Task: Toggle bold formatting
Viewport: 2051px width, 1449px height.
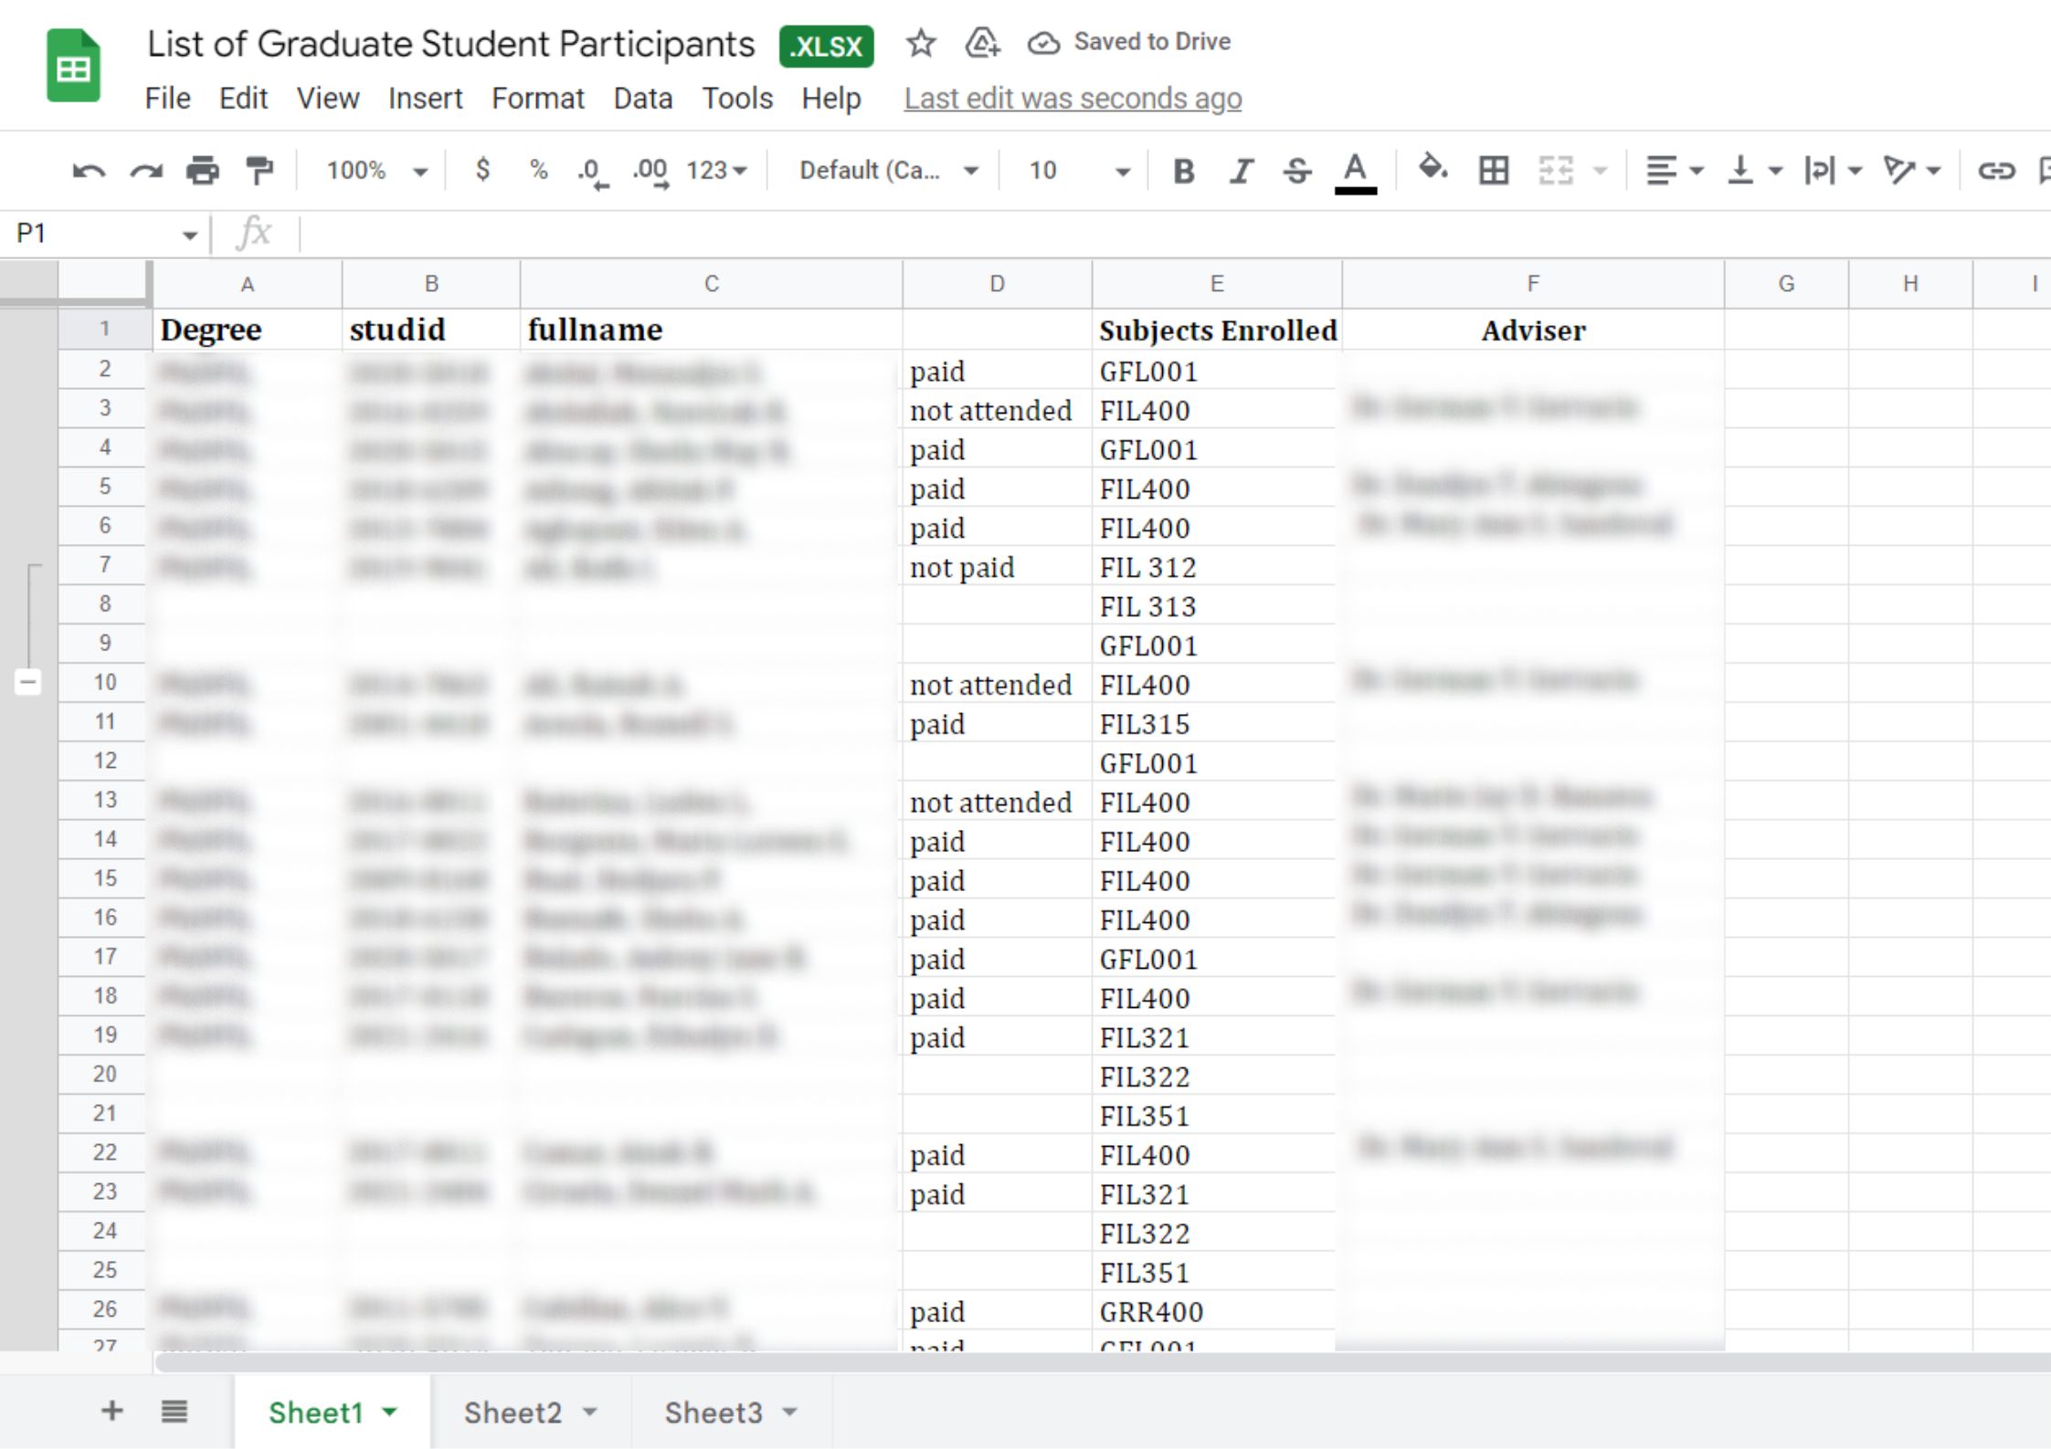Action: (1184, 171)
